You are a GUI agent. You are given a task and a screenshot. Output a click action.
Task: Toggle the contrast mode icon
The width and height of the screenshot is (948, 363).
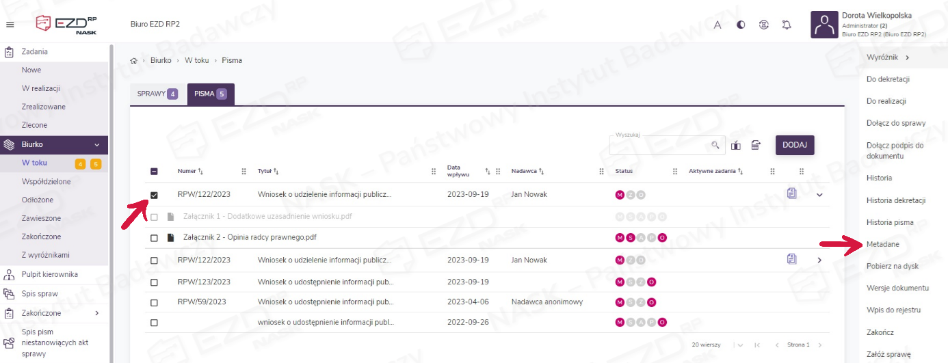pyautogui.click(x=741, y=25)
